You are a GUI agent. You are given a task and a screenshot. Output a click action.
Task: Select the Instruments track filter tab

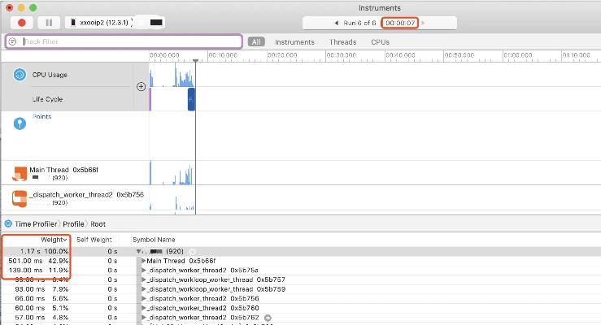294,41
